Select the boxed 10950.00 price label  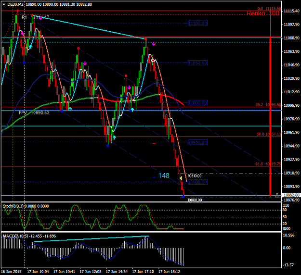(x=197, y=142)
